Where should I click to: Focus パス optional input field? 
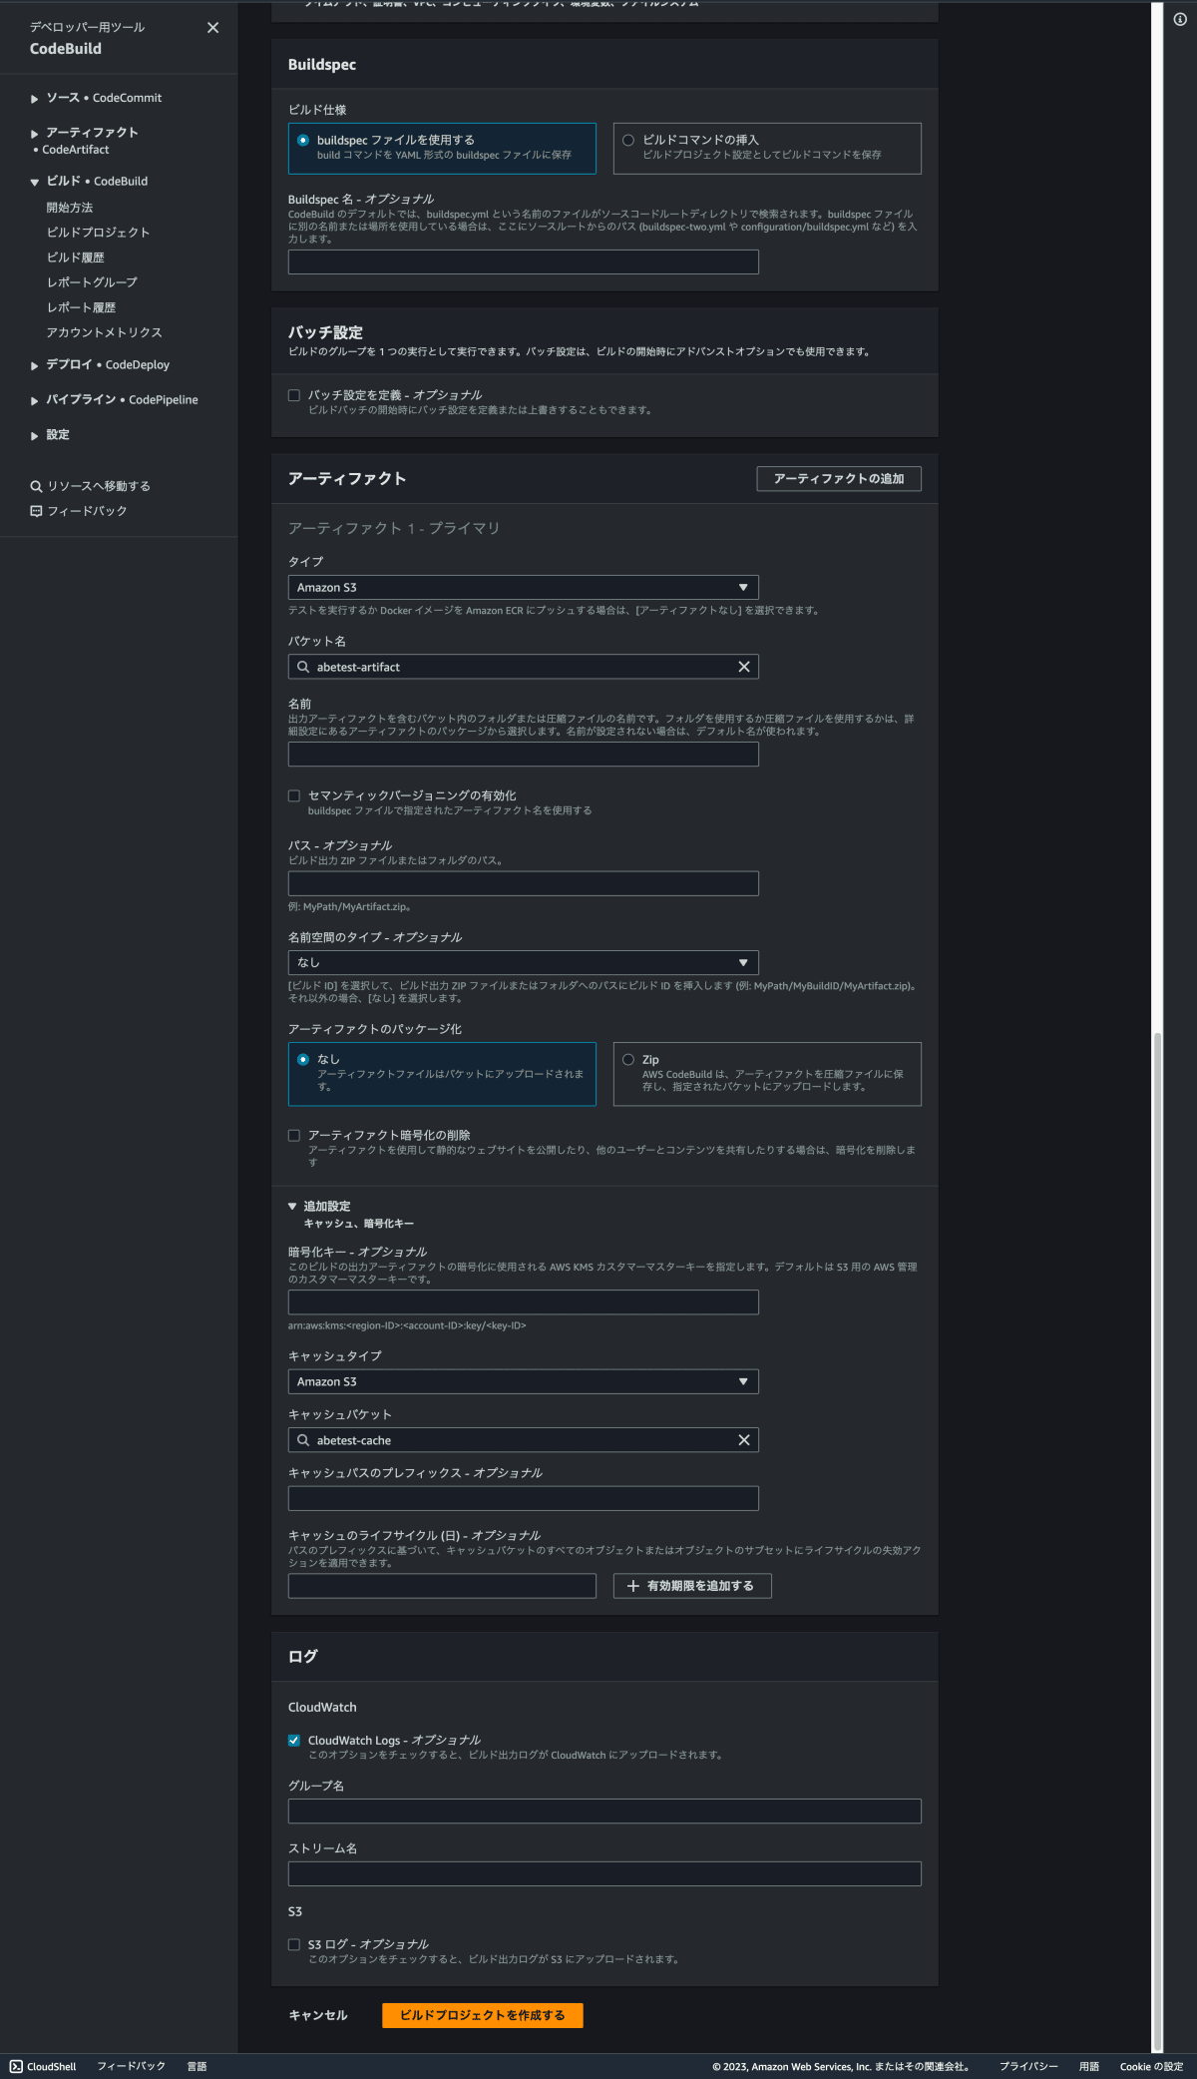click(524, 883)
